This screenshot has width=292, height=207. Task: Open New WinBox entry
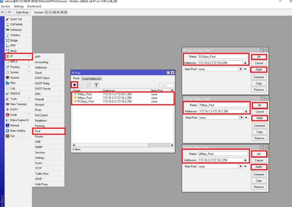[18, 131]
